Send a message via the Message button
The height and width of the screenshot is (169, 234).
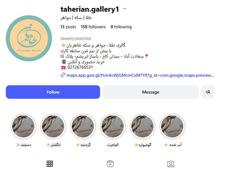(x=150, y=92)
